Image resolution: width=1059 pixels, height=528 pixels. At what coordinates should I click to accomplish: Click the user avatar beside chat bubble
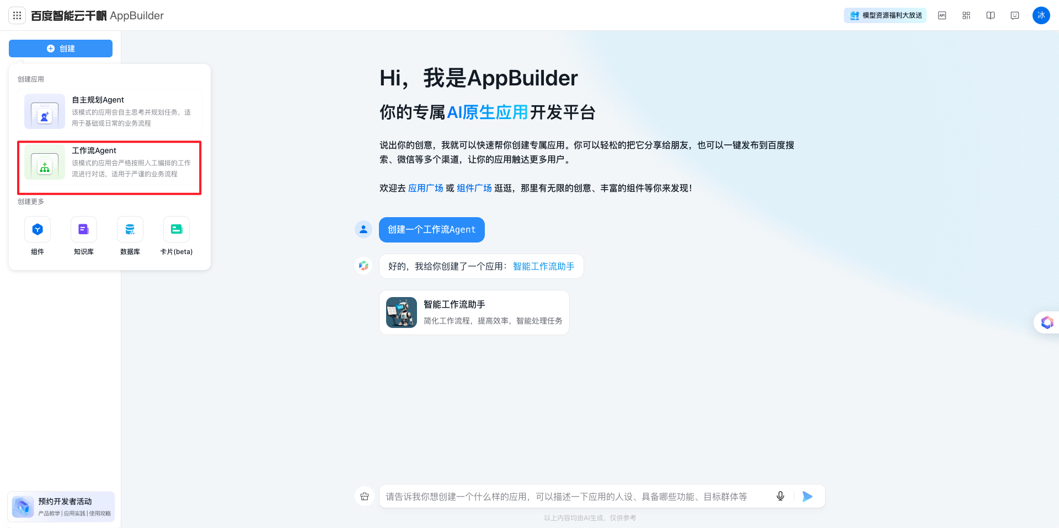pyautogui.click(x=363, y=229)
